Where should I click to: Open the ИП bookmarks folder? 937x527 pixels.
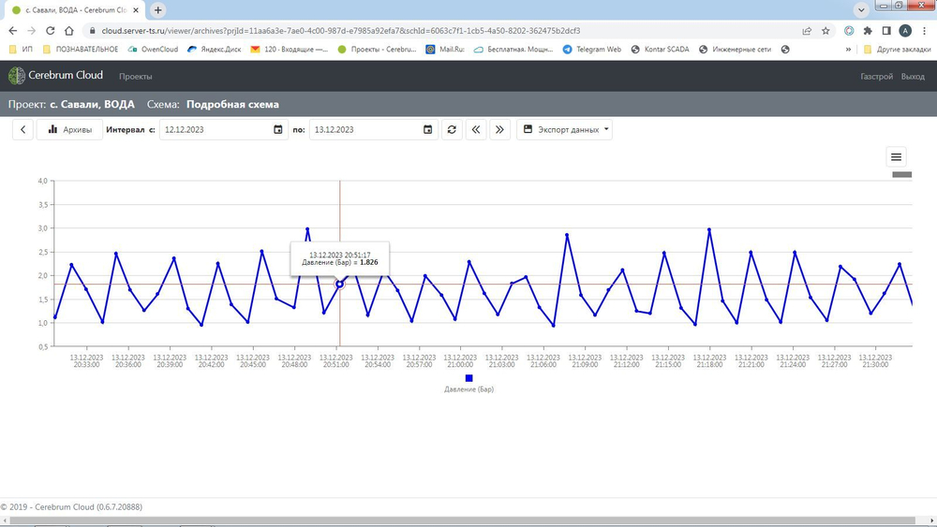(x=21, y=50)
